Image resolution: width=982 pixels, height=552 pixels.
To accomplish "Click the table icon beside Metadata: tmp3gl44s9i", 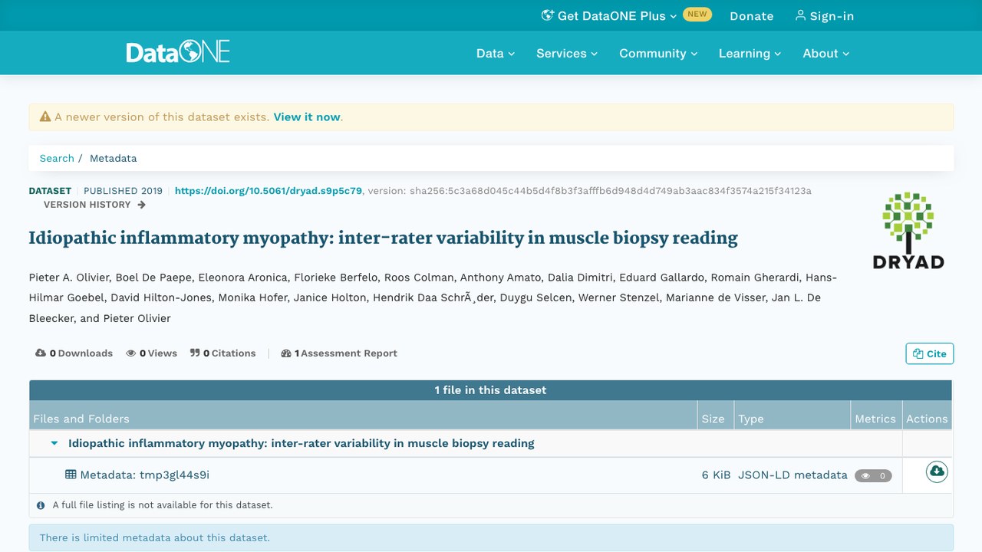I will 71,475.
